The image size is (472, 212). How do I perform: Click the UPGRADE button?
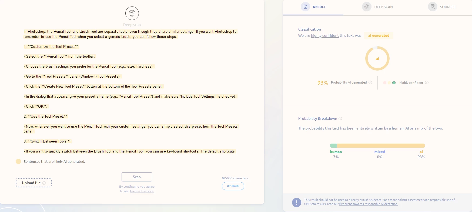[x=233, y=186]
